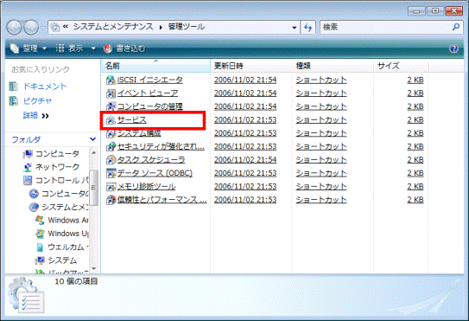The height and width of the screenshot is (321, 469).
Task: Open the 表示 views dropdown arrow
Action: click(x=93, y=48)
